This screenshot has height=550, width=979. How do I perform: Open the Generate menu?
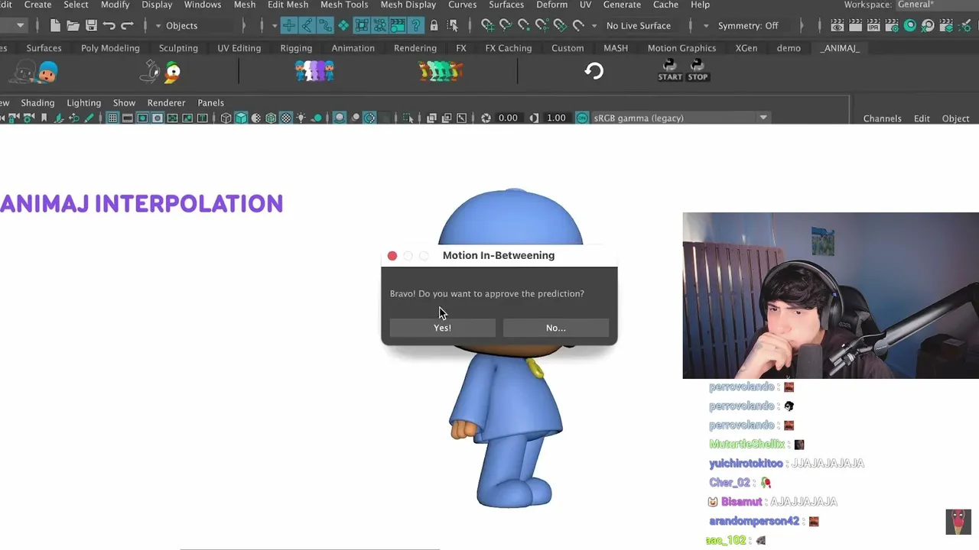(x=622, y=5)
